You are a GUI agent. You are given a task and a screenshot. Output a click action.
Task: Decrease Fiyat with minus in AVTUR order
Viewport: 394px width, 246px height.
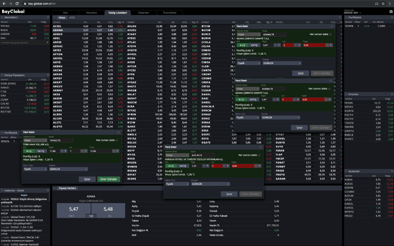204,166
